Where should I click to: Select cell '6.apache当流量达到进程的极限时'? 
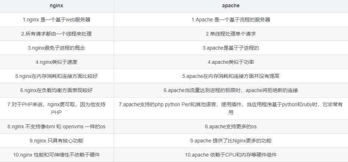231,90
